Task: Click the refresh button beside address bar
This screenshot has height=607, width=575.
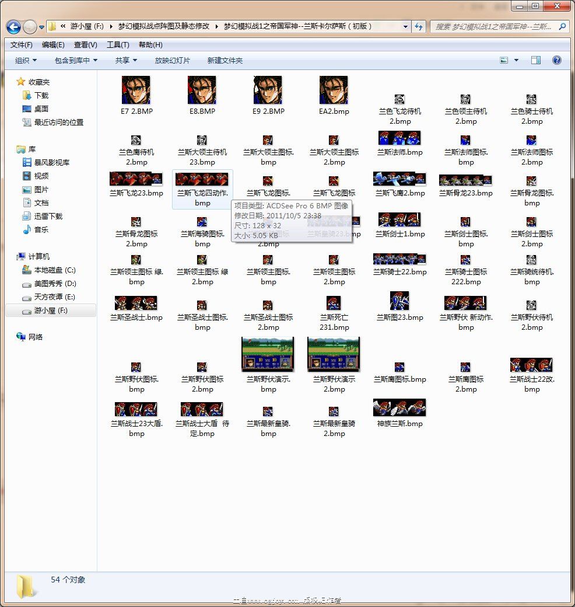Action: pos(419,26)
